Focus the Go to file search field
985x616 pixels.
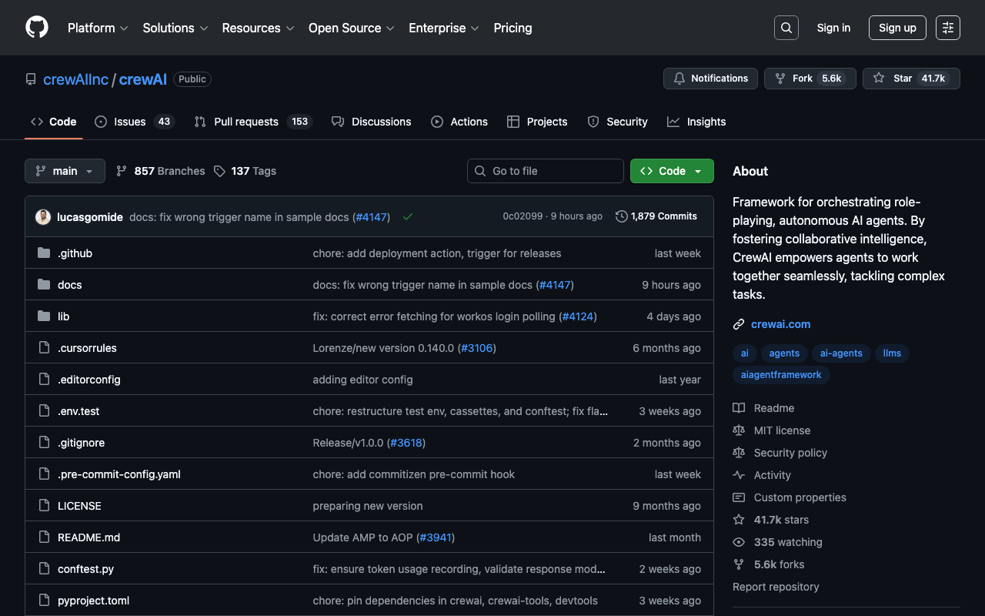[546, 171]
